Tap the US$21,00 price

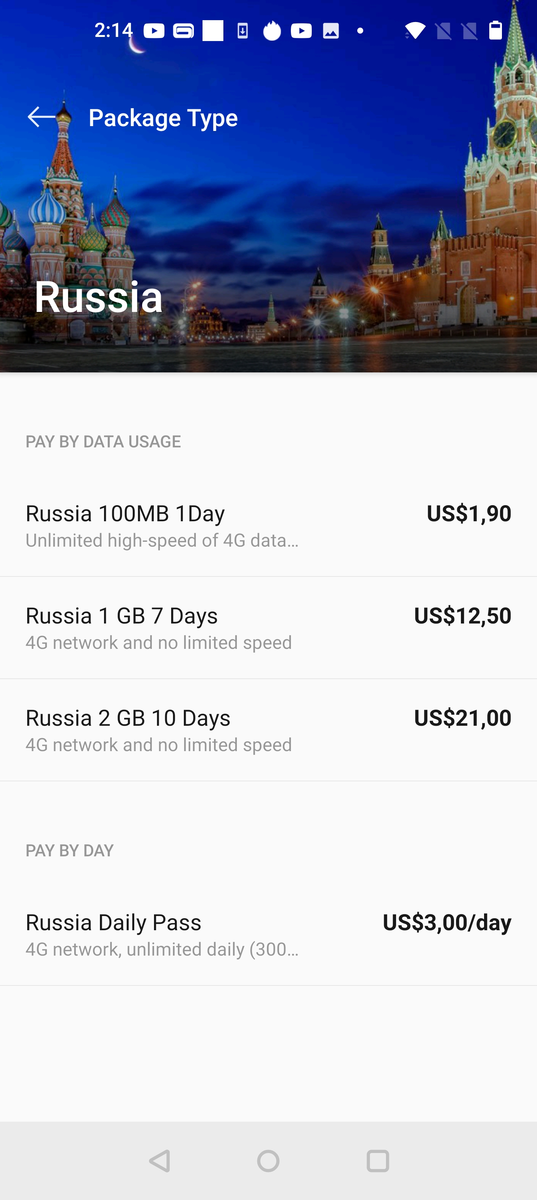click(462, 718)
